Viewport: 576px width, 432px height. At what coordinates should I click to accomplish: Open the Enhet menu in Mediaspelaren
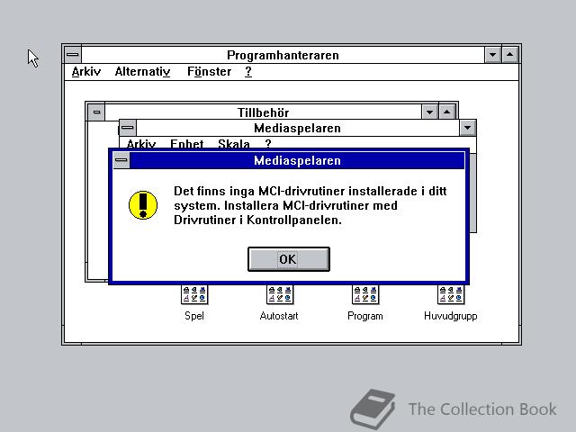click(187, 144)
